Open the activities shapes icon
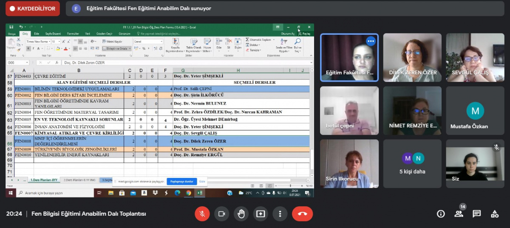Image resolution: width=510 pixels, height=228 pixels. pos(494,214)
